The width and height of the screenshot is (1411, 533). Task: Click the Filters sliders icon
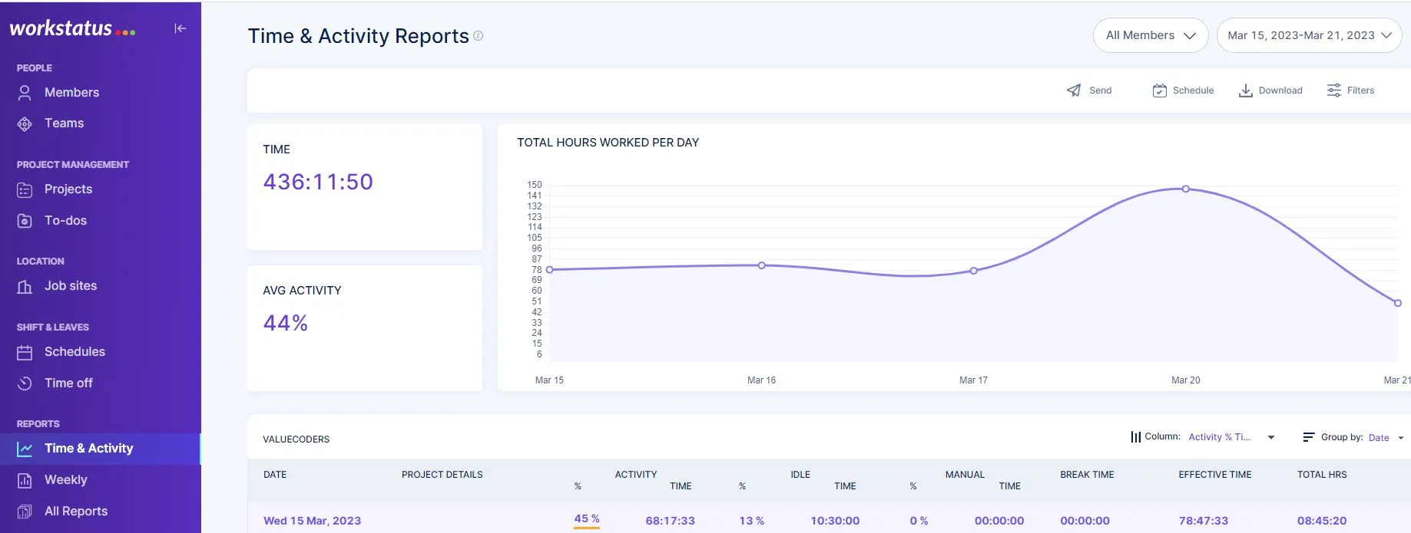(1334, 90)
